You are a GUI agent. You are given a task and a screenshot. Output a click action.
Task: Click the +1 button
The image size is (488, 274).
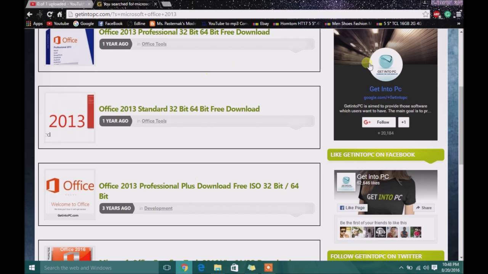(x=404, y=122)
